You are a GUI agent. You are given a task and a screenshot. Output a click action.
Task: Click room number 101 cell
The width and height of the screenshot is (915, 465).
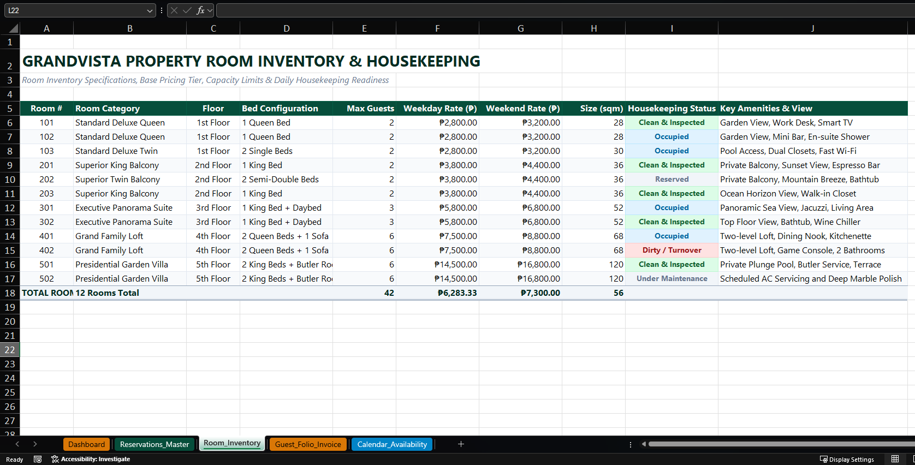tap(46, 123)
